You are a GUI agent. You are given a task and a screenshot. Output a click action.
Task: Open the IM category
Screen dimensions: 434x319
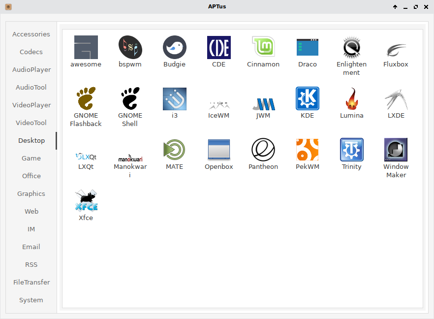[x=31, y=229]
